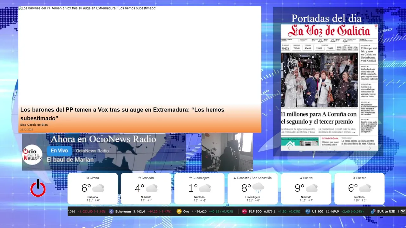Click the Oro ticker label
The height and width of the screenshot is (228, 406).
[186, 212]
